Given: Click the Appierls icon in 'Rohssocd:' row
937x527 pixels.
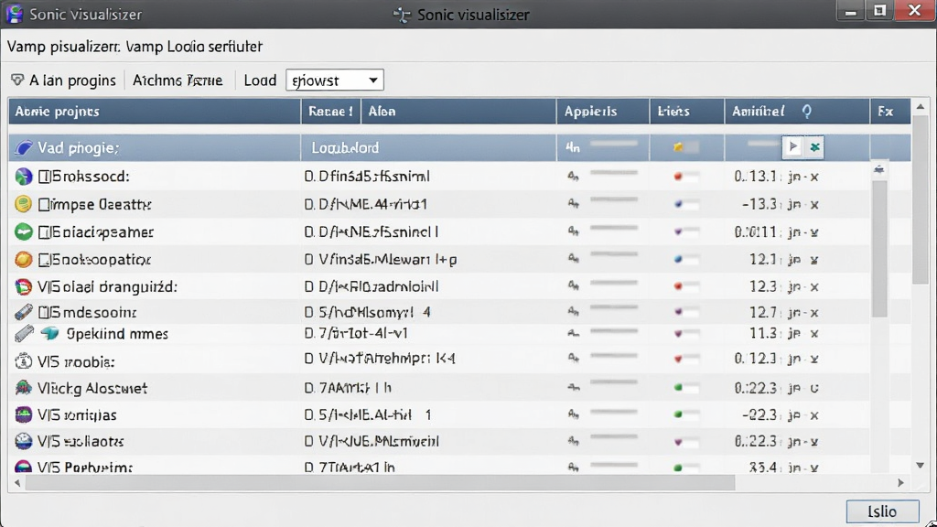Looking at the screenshot, I should tap(573, 177).
